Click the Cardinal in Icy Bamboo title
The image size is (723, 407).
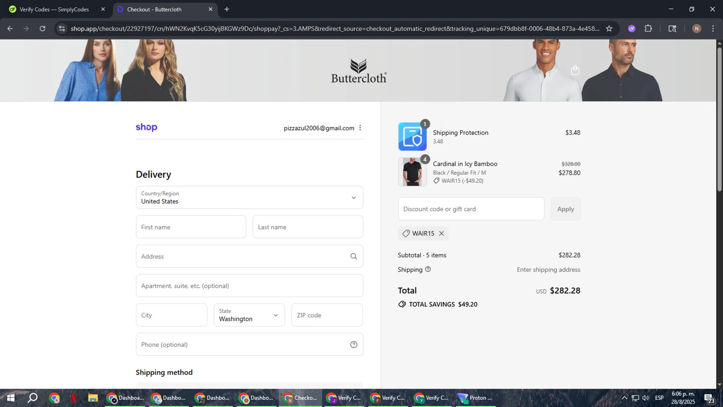point(465,164)
